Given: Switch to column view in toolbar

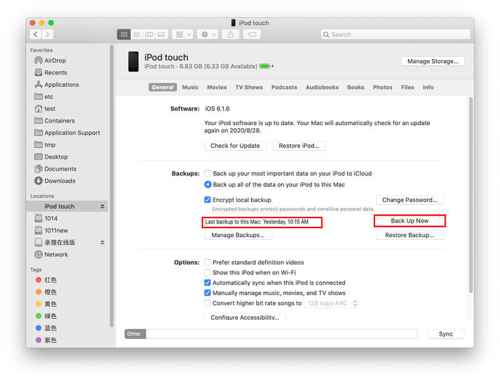Looking at the screenshot, I should point(149,34).
